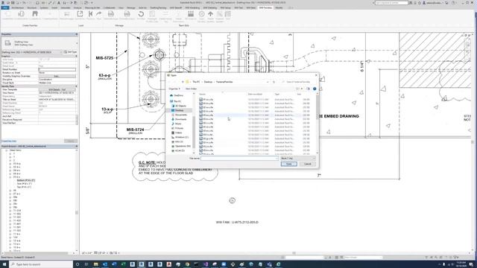
Task: Click the circular reload arrow ribbon icon
Action: coord(141,14)
